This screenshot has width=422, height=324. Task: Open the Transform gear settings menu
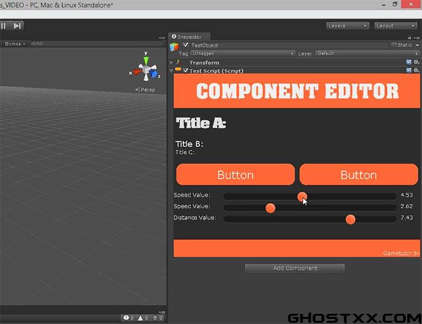coord(416,62)
